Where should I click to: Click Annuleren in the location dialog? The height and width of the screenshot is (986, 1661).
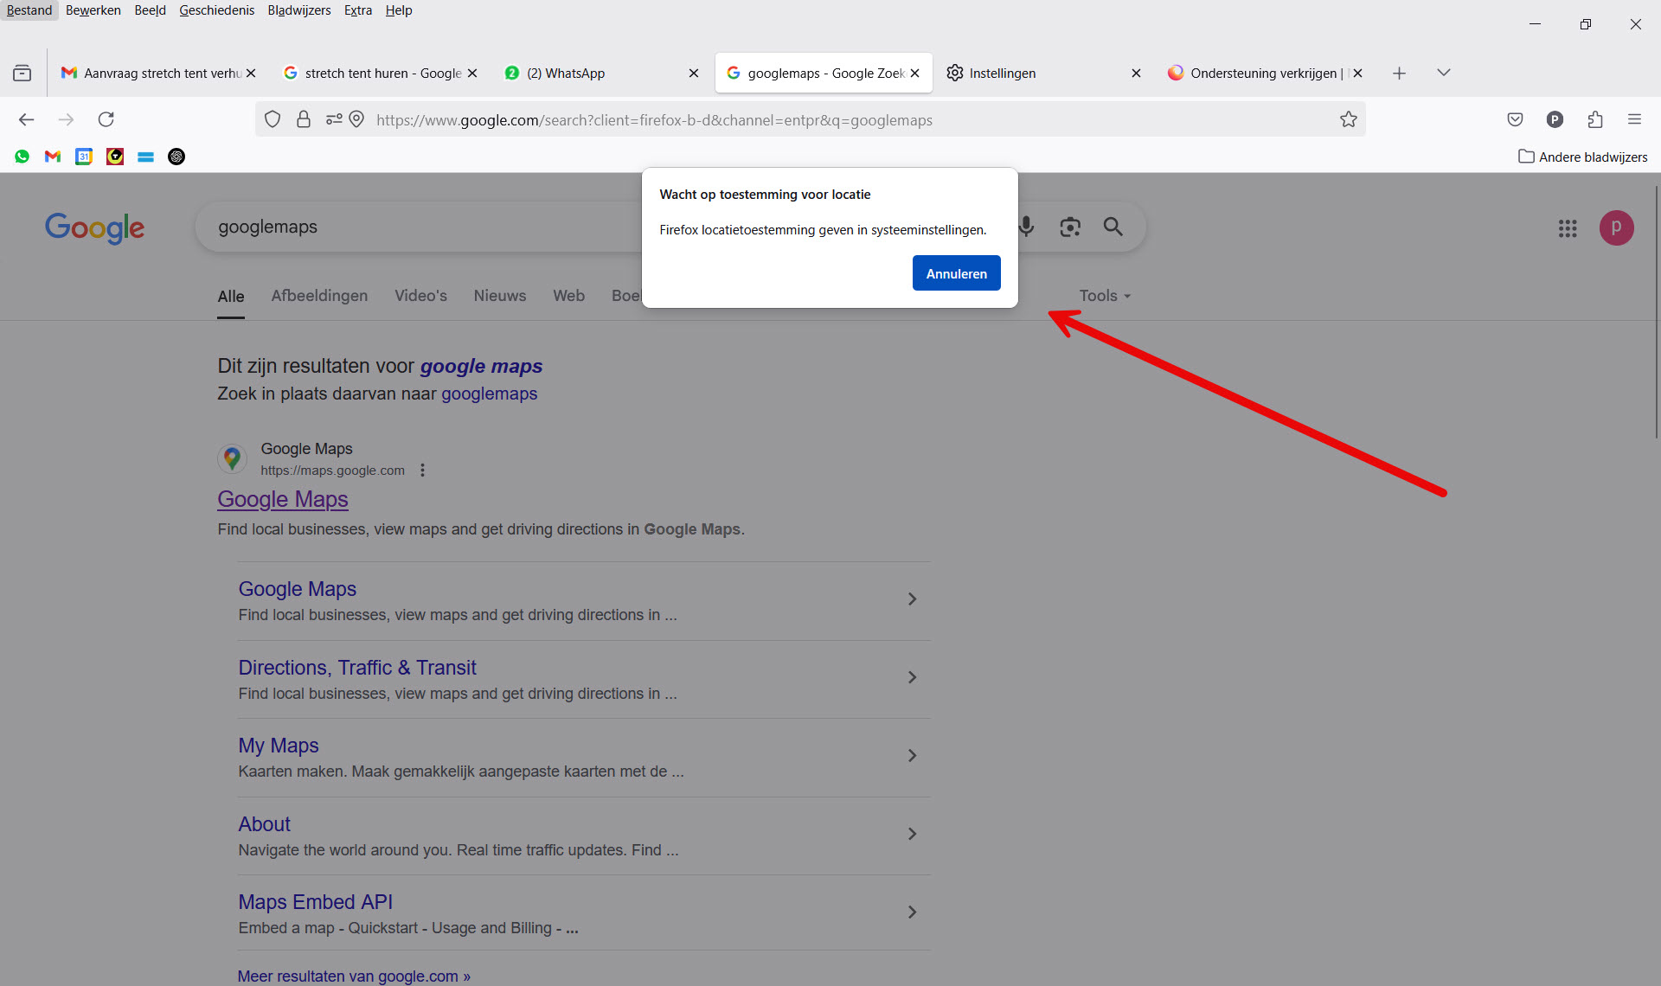956,273
